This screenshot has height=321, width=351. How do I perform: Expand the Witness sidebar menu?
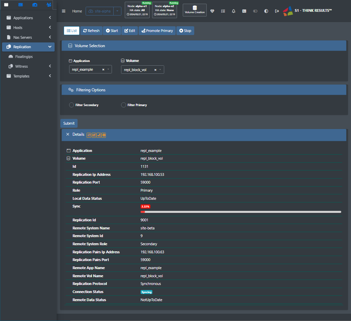tap(28, 66)
